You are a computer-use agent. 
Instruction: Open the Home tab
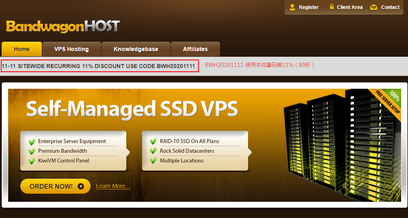tap(22, 49)
